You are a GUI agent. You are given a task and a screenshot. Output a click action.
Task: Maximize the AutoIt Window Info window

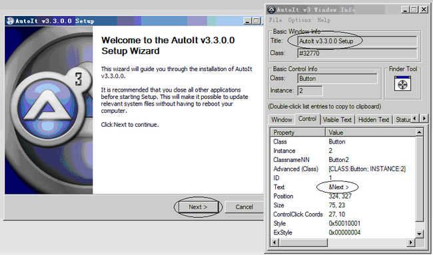click(x=414, y=10)
